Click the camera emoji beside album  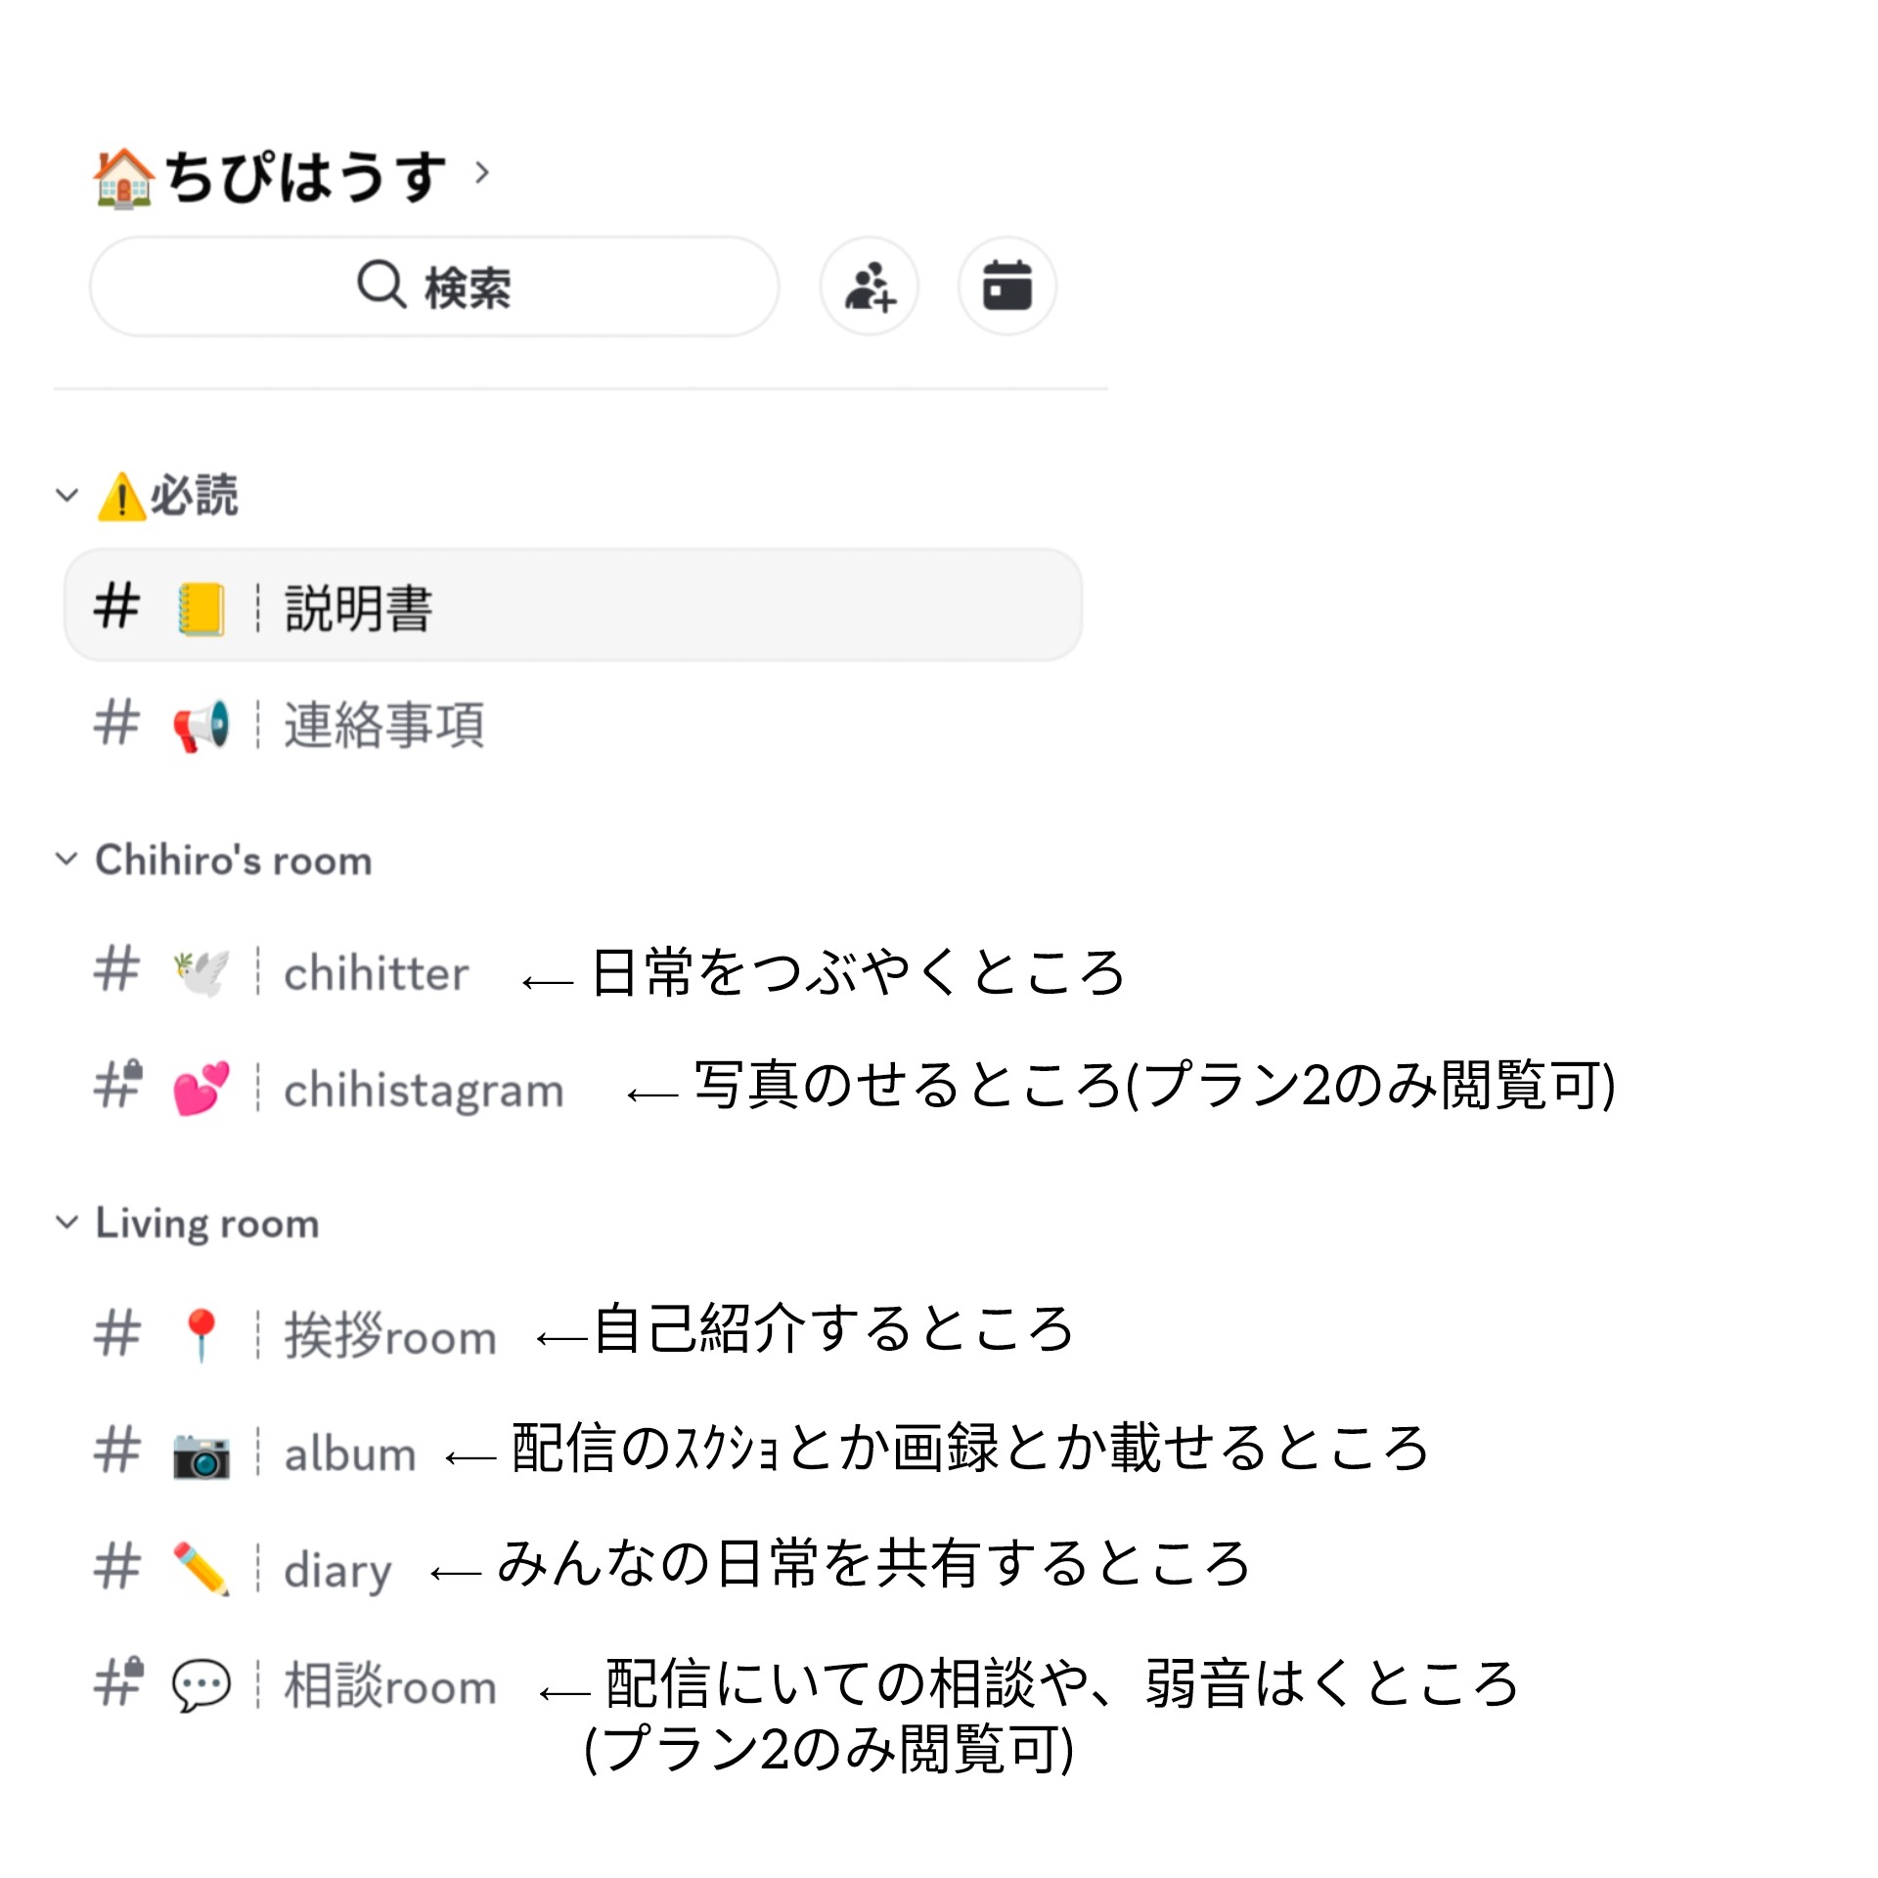click(x=202, y=1453)
